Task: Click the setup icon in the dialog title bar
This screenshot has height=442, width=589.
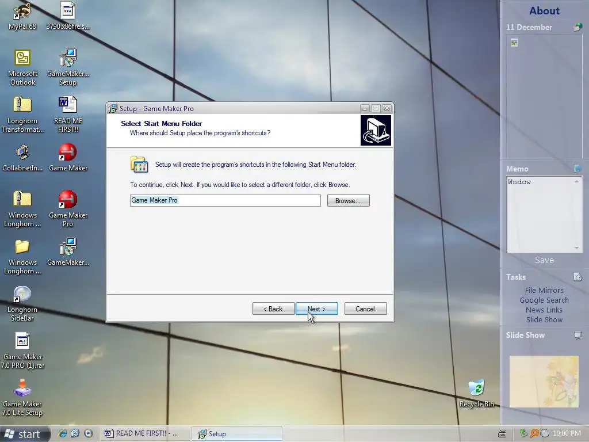Action: tap(113, 109)
